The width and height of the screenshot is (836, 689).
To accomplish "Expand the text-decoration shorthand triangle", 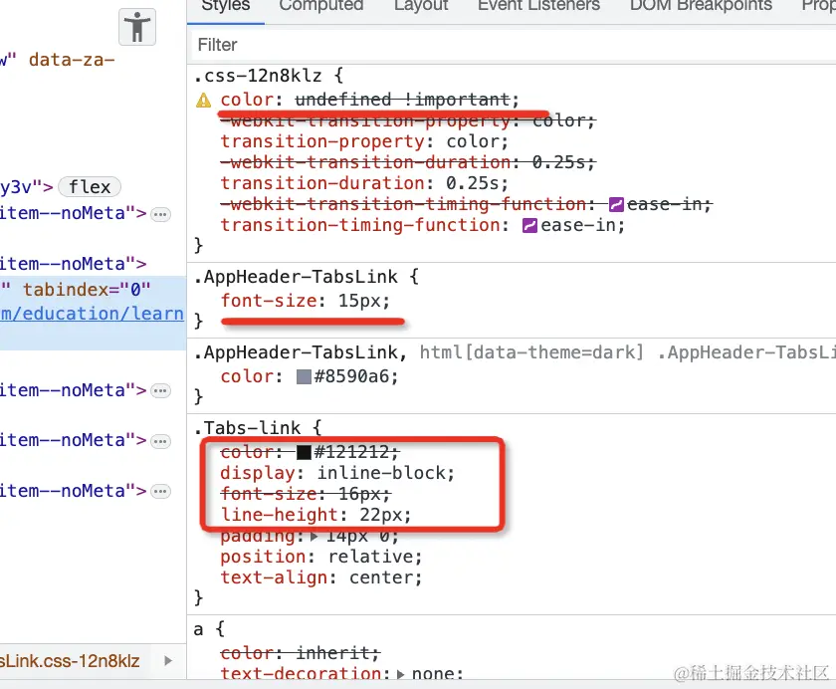I will click(400, 675).
